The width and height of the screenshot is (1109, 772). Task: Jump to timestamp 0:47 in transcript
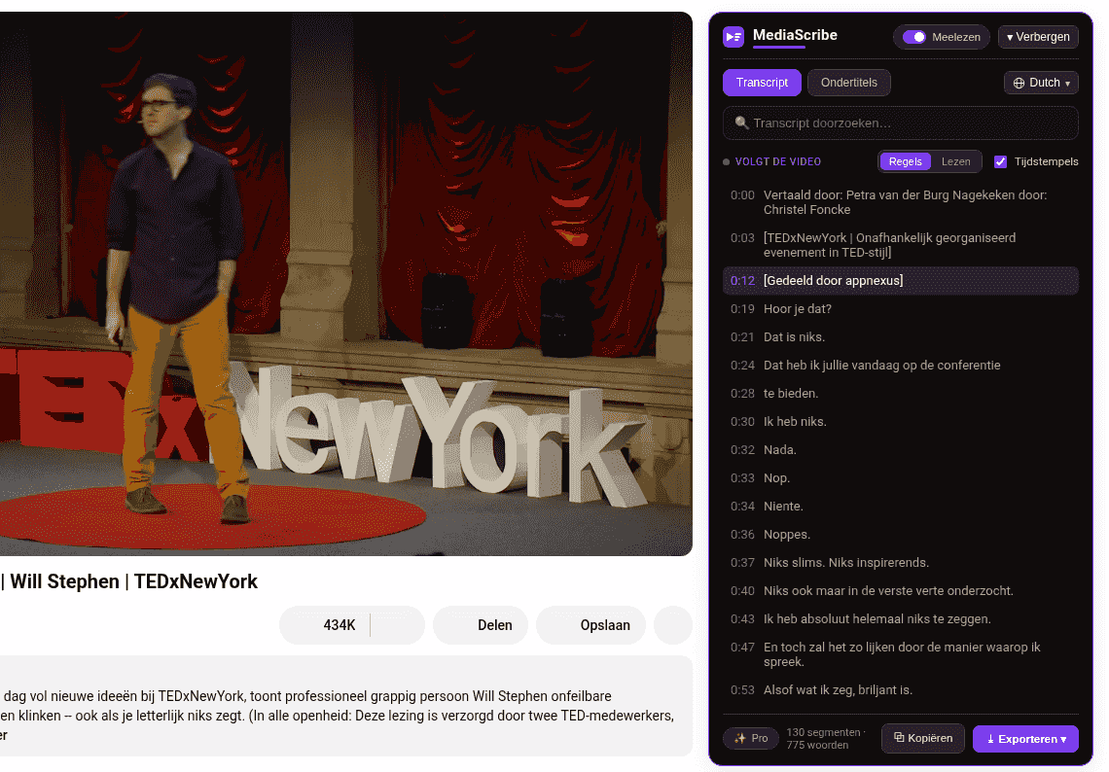click(x=742, y=648)
